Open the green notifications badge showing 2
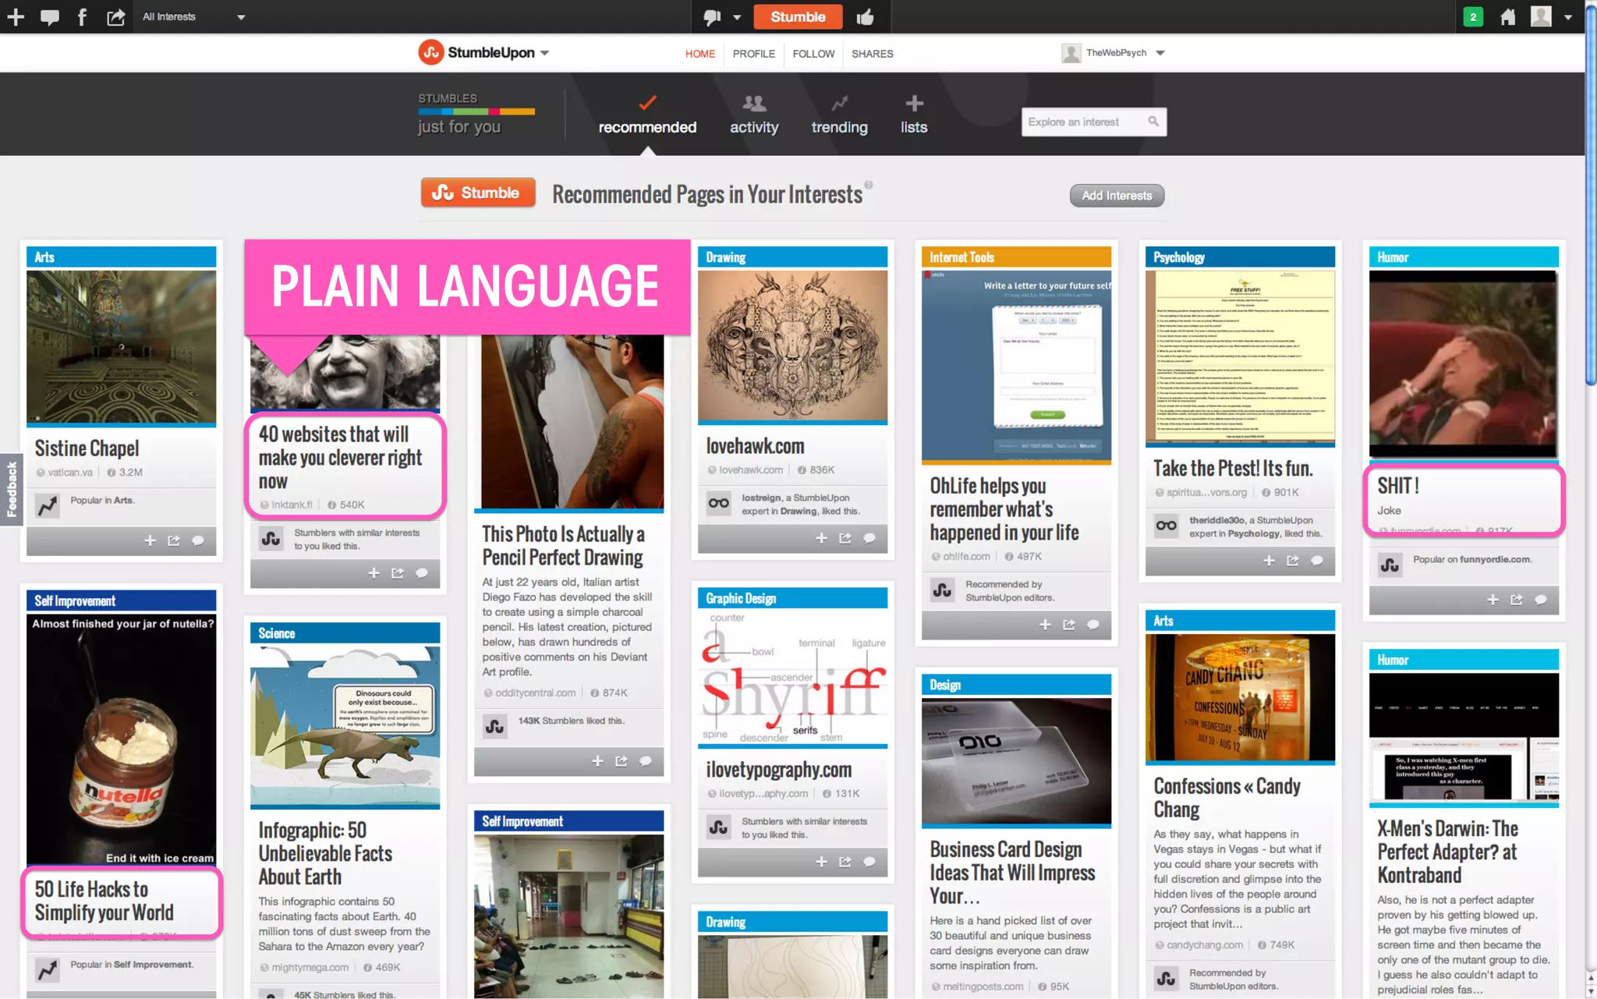This screenshot has width=1597, height=999. point(1472,16)
